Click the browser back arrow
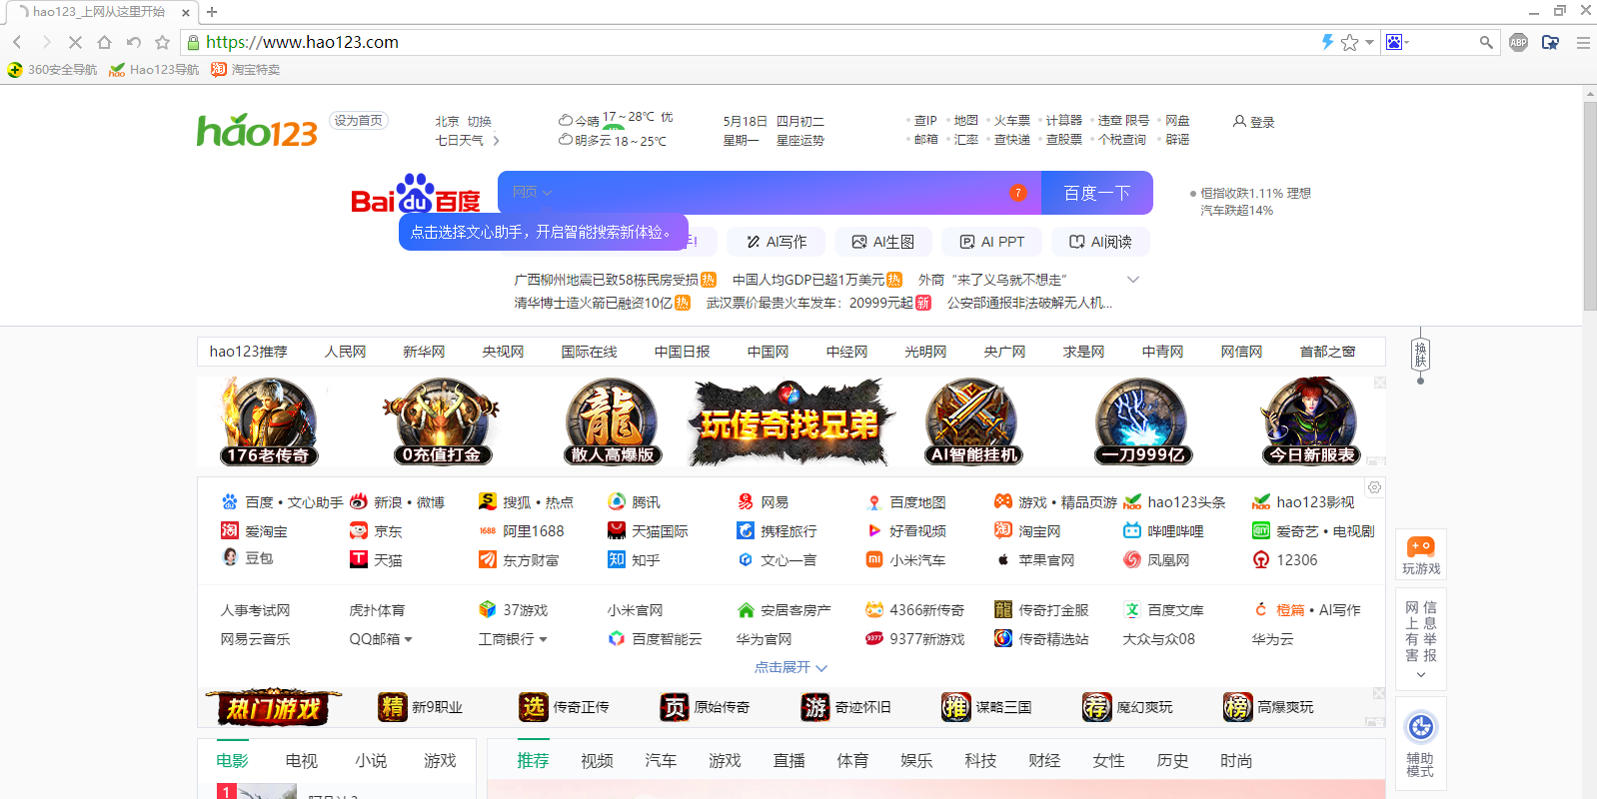The image size is (1597, 799). tap(17, 42)
